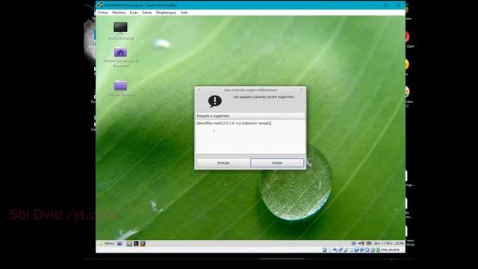Viewport: 478px width, 269px height.
Task: Open the Machine menu
Action: [119, 13]
